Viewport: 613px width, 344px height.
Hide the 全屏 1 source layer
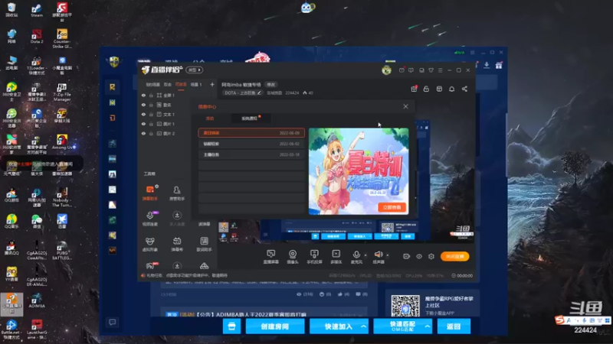(143, 95)
